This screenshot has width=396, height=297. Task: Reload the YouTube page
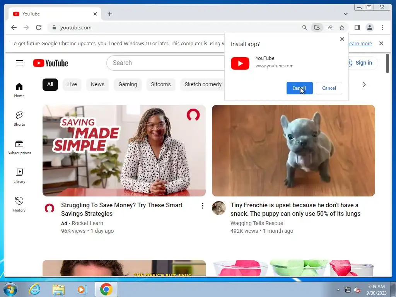[39, 27]
